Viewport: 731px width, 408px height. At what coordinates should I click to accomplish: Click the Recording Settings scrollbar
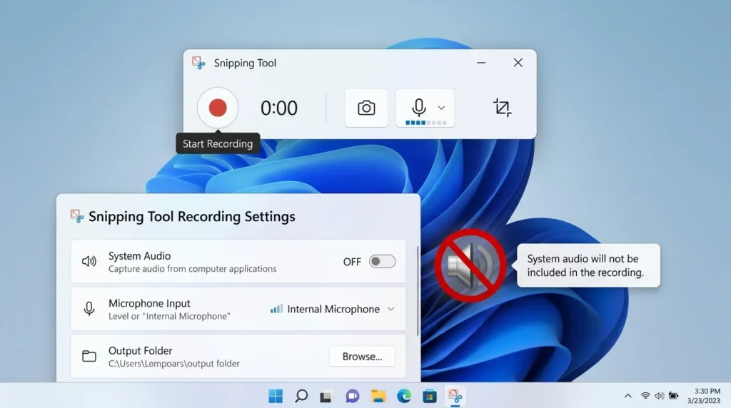(x=417, y=290)
